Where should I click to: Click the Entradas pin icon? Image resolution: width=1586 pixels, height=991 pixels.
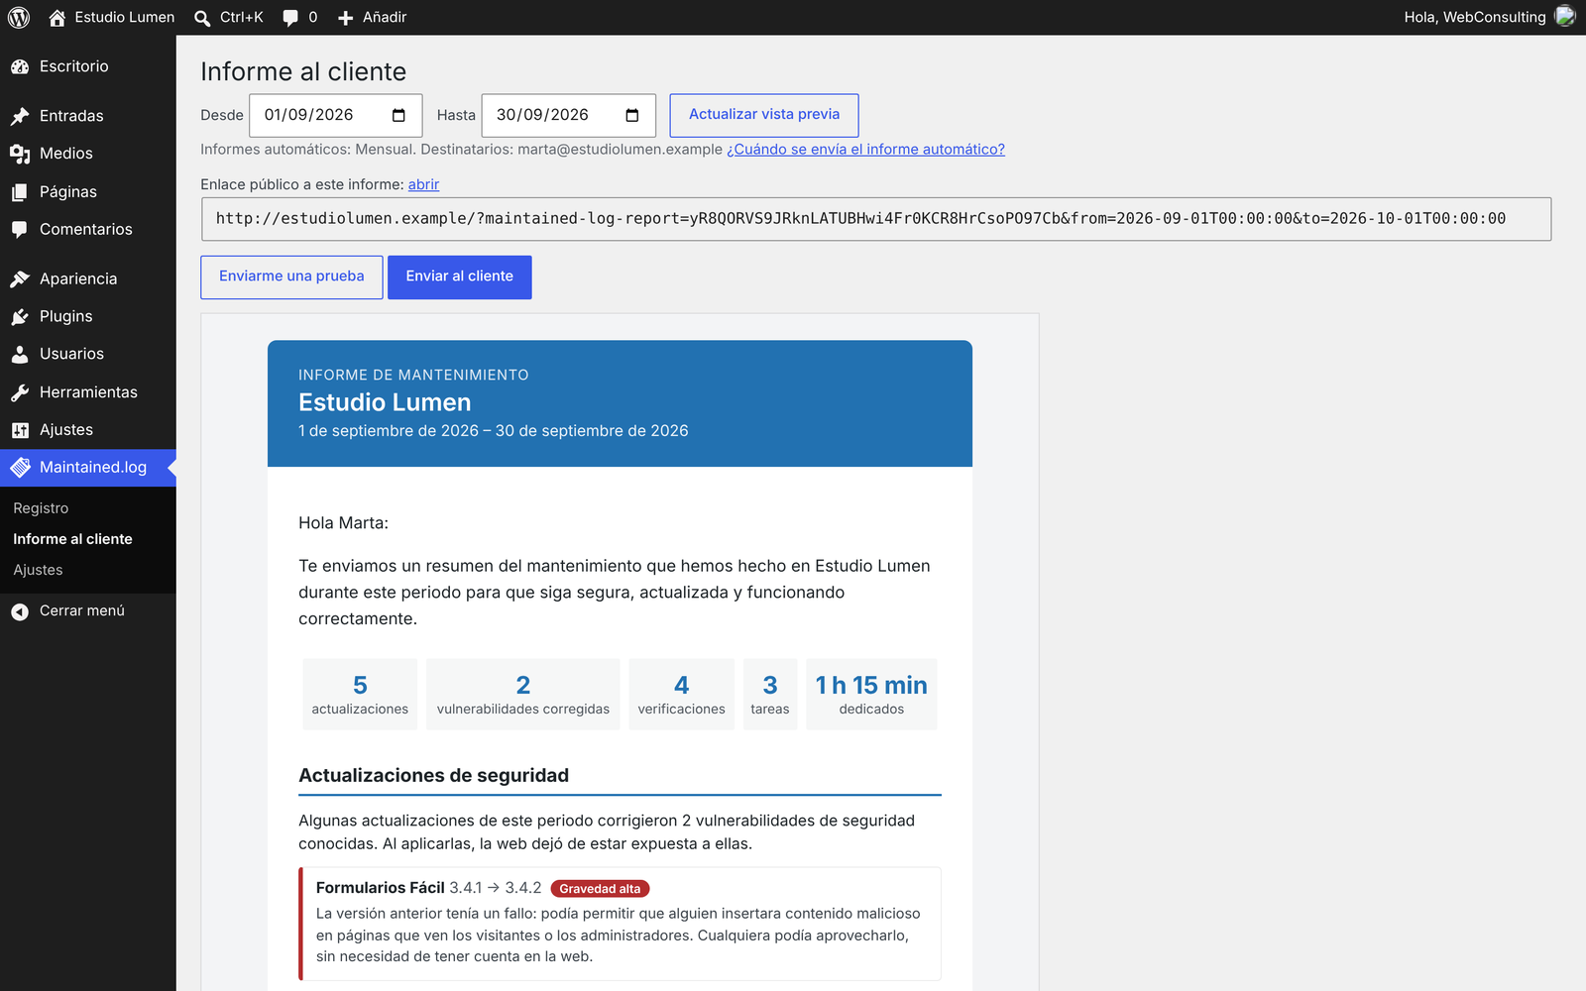click(x=20, y=116)
